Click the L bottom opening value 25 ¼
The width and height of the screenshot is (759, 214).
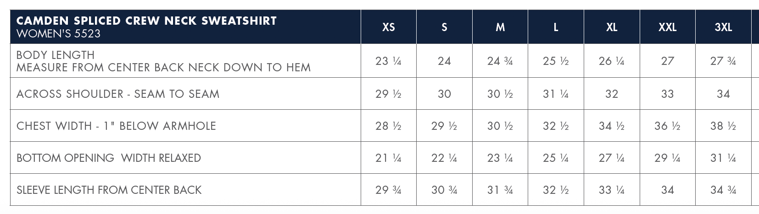pyautogui.click(x=556, y=158)
